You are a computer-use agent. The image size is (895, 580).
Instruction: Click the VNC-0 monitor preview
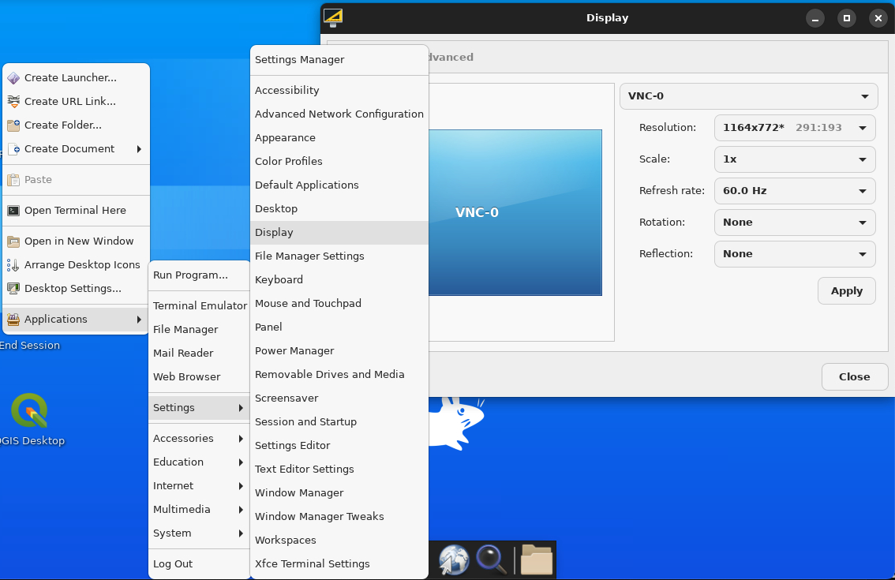[x=515, y=212]
